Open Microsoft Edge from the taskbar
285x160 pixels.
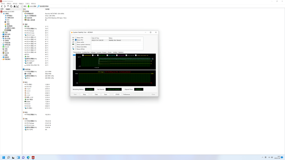click(28, 157)
